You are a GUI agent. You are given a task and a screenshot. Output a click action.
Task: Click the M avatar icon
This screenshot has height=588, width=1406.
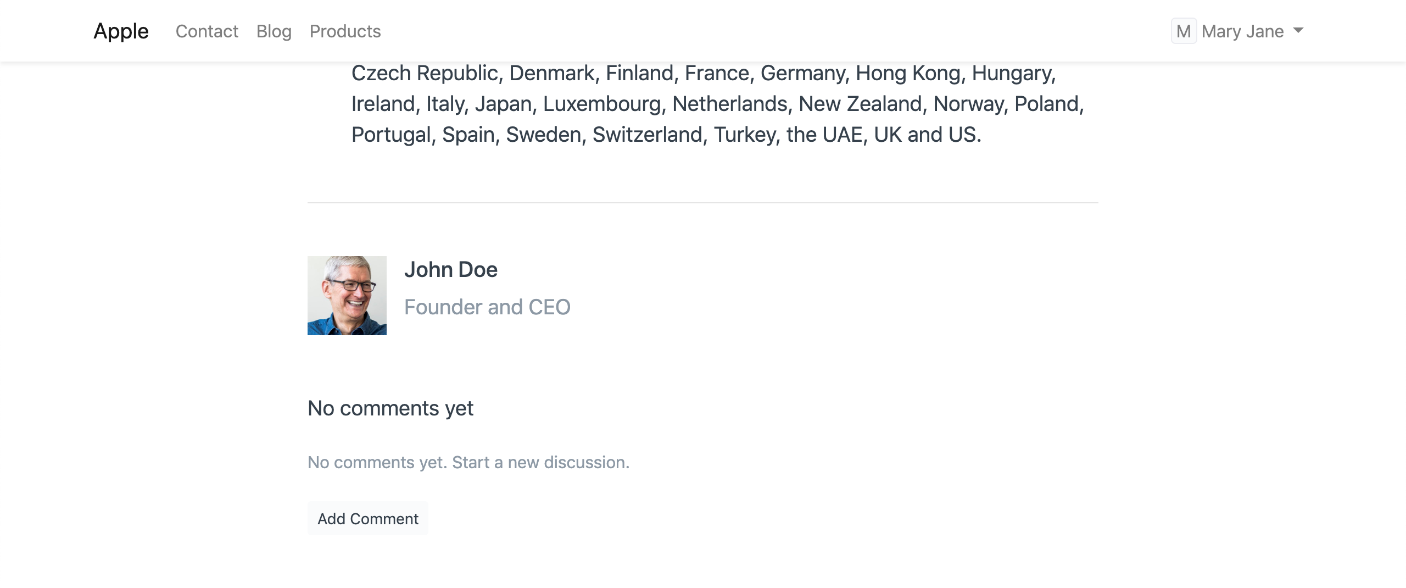point(1184,31)
